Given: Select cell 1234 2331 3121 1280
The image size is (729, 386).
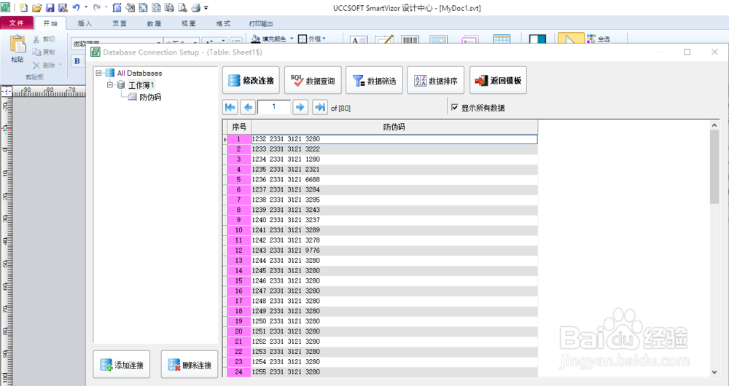Looking at the screenshot, I should tap(394, 159).
